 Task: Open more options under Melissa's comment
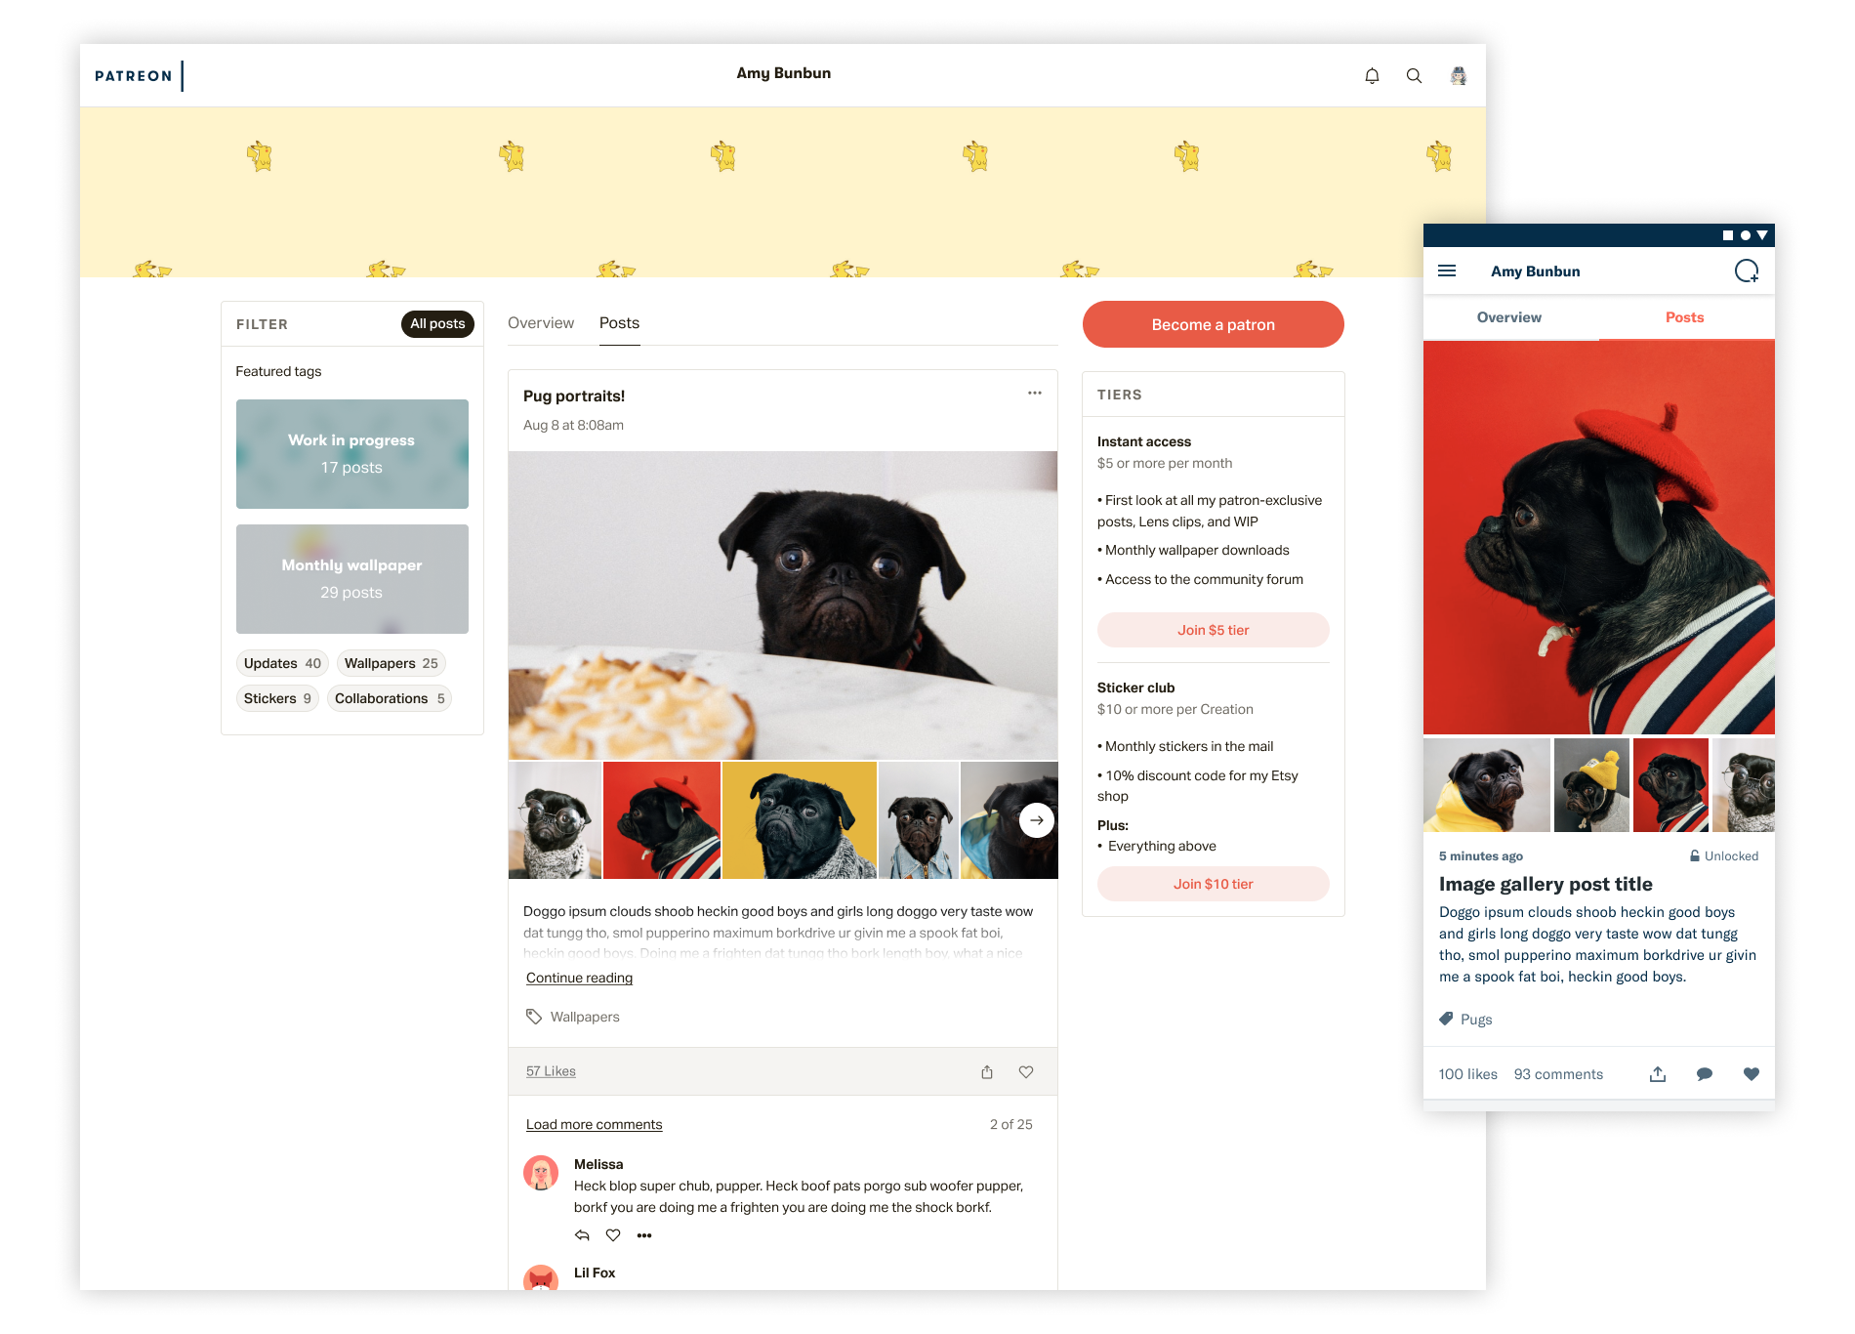[644, 1235]
